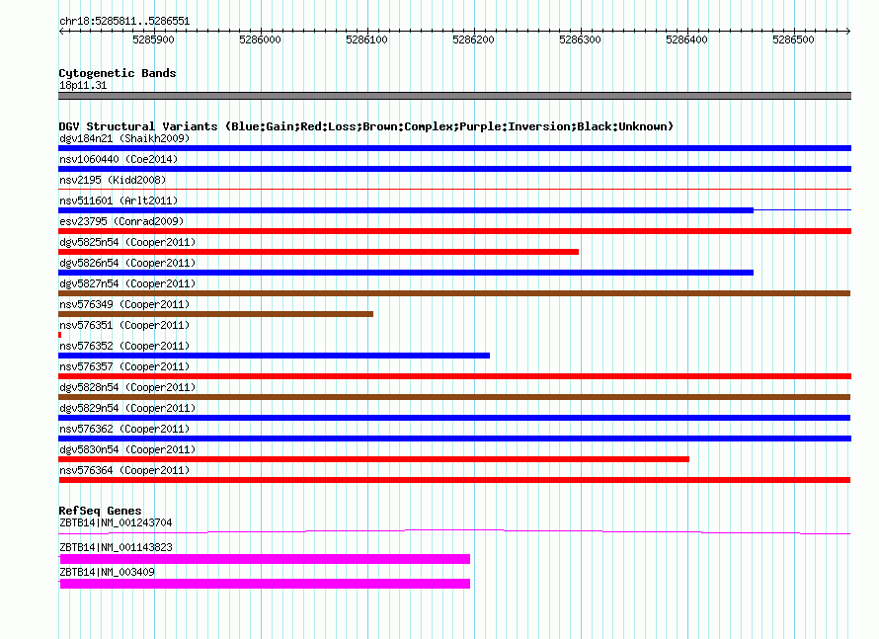Viewport: 879px width, 639px height.
Task: Select the blue bar under nsv511601
Action: (x=406, y=210)
